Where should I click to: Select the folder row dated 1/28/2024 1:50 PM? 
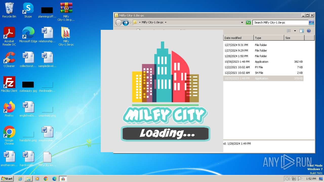pos(263,56)
